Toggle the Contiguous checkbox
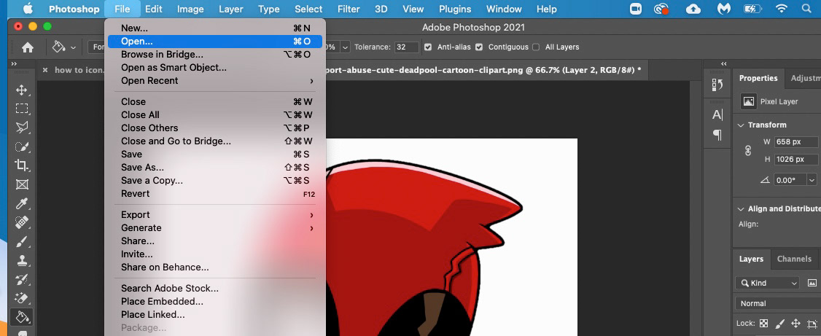This screenshot has width=821, height=336. (478, 47)
